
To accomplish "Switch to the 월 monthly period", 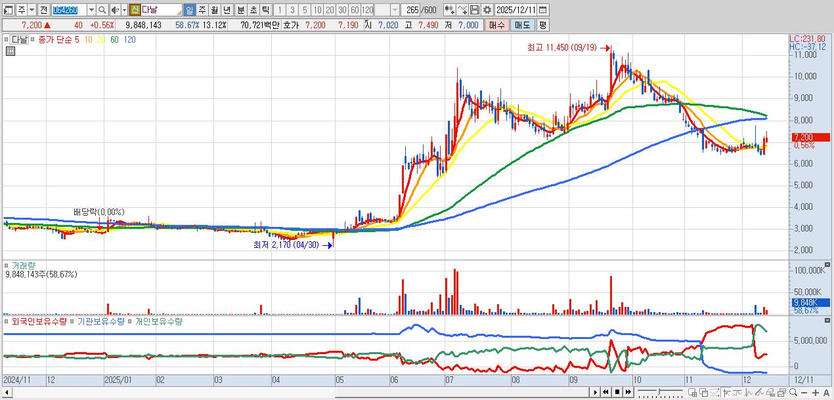I will tap(215, 10).
